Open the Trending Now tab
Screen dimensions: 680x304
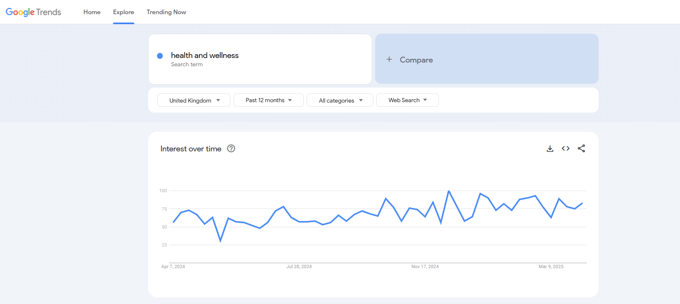pyautogui.click(x=166, y=12)
